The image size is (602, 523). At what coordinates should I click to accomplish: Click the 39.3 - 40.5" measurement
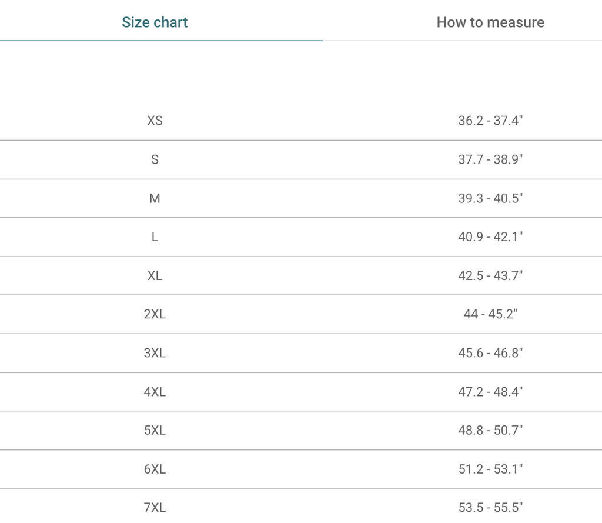(490, 198)
